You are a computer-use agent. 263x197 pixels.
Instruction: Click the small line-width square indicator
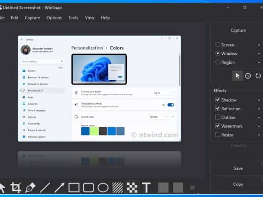tap(193, 188)
